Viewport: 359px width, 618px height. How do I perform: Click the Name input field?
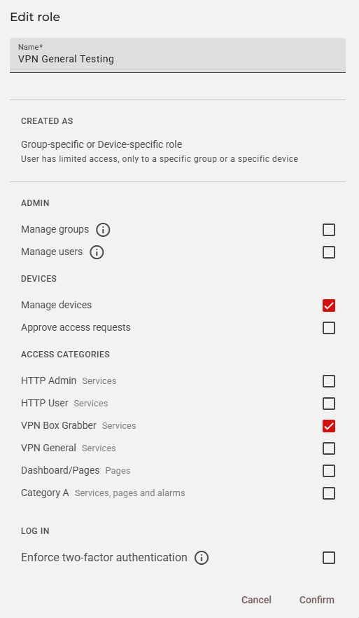pyautogui.click(x=178, y=55)
